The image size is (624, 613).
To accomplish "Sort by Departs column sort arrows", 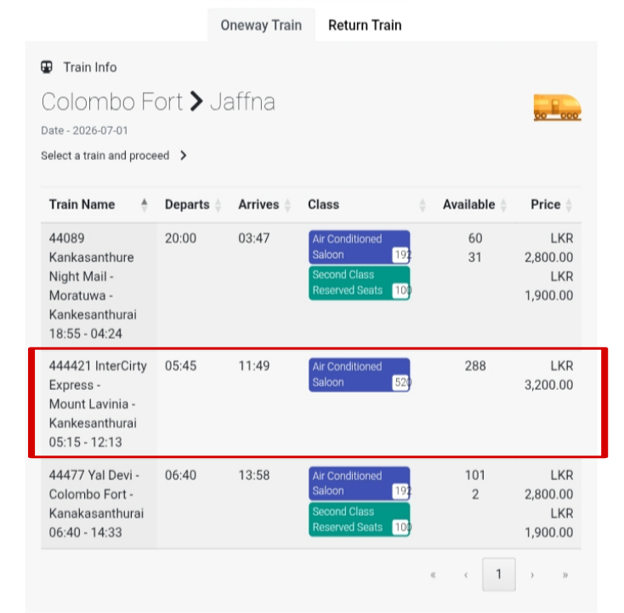I will pos(218,205).
